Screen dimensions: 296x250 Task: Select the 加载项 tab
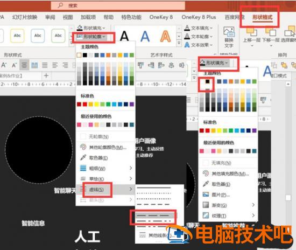pos(88,17)
